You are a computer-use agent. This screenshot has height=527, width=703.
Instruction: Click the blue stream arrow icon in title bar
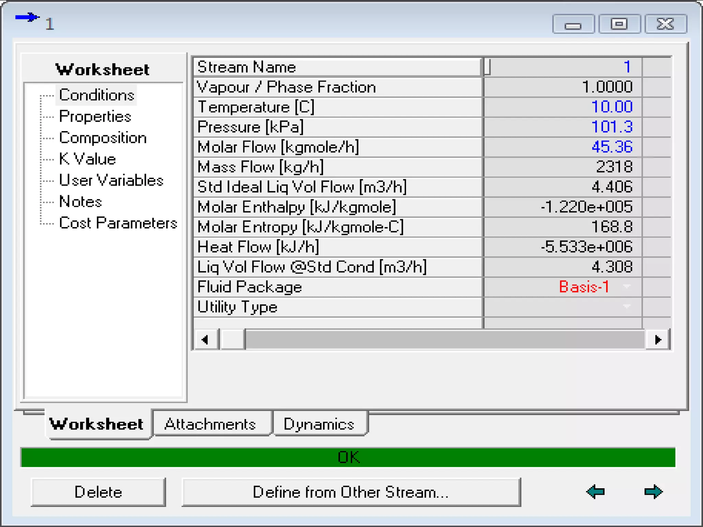[x=27, y=17]
